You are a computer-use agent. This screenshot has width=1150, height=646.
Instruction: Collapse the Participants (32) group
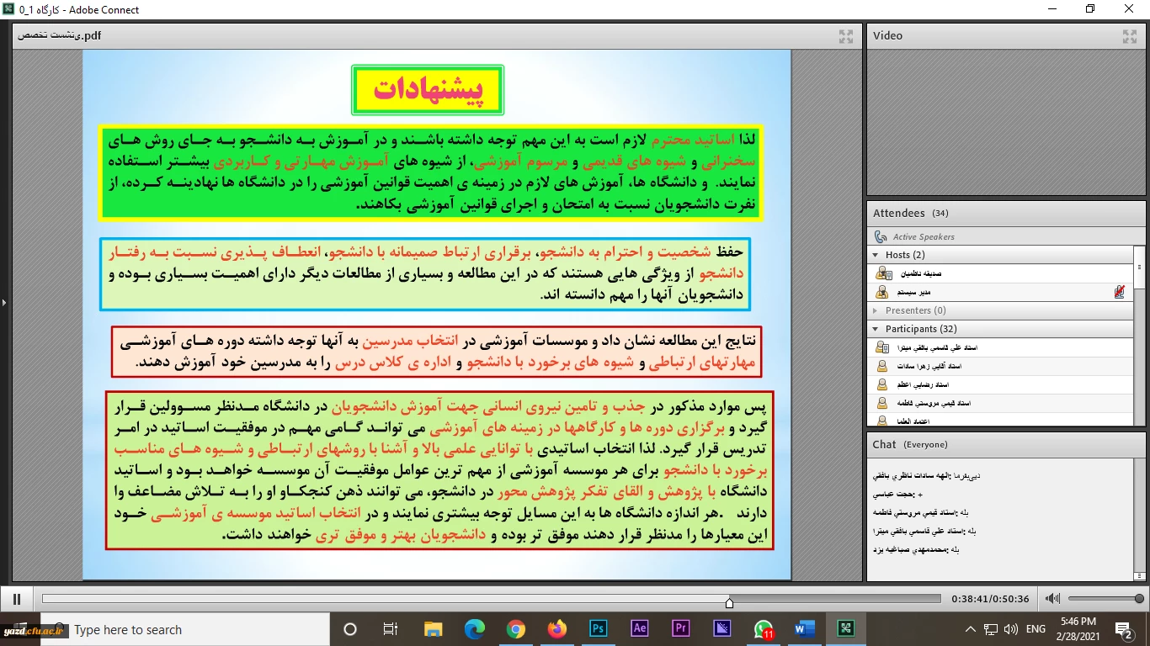click(x=876, y=329)
